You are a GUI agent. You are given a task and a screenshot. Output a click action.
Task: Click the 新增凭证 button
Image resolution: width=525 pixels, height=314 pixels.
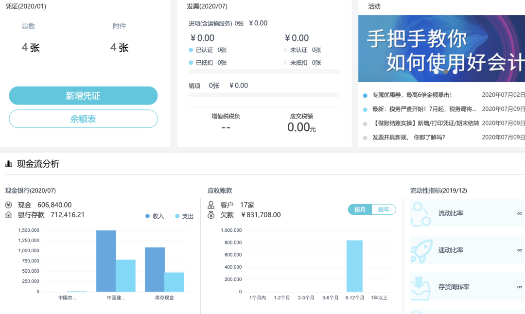click(x=83, y=96)
